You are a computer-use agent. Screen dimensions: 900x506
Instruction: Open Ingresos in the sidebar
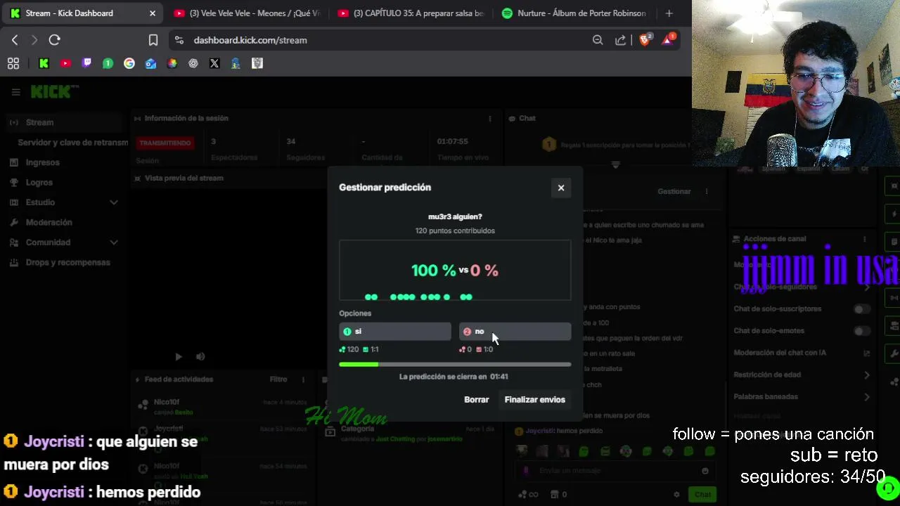(42, 162)
